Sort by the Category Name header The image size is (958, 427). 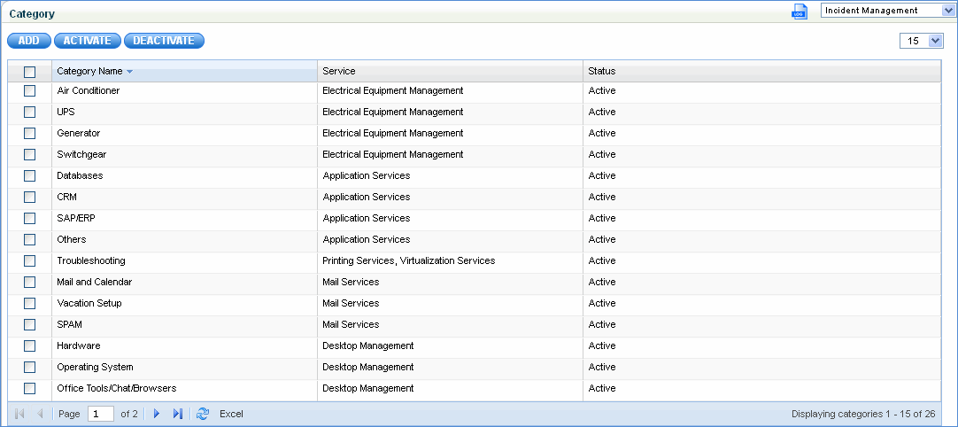point(184,71)
